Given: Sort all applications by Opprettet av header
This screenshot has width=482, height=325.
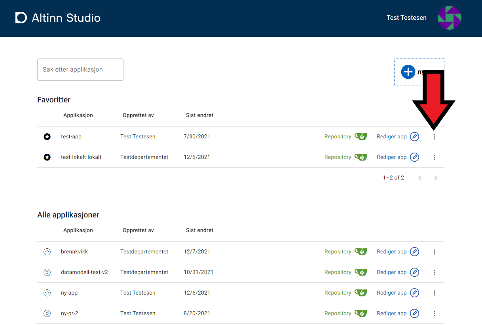Looking at the screenshot, I should [x=138, y=231].
